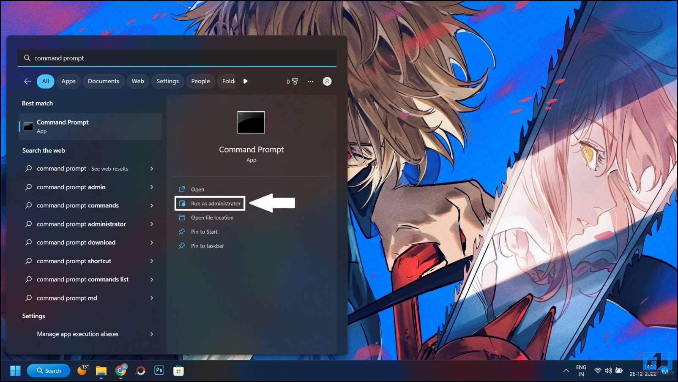Switch to the Documents filter tab
The height and width of the screenshot is (382, 678).
104,81
